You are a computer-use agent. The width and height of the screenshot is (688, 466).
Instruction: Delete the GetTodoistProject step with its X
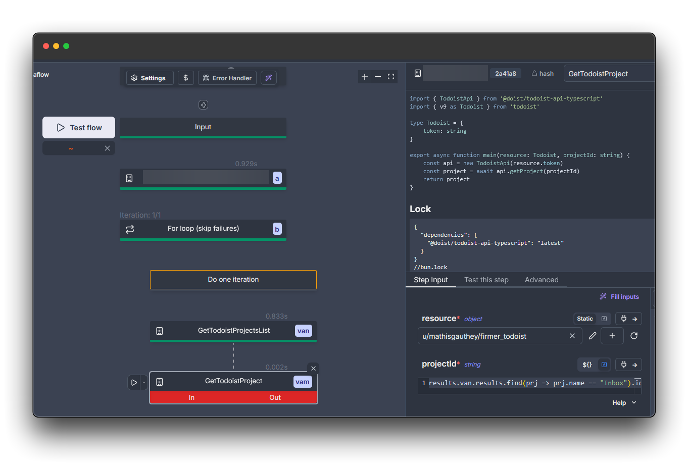click(x=313, y=368)
